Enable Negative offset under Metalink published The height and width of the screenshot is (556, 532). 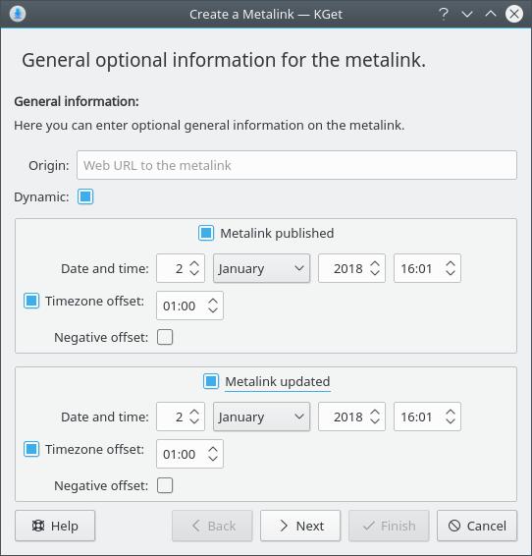[x=165, y=337]
